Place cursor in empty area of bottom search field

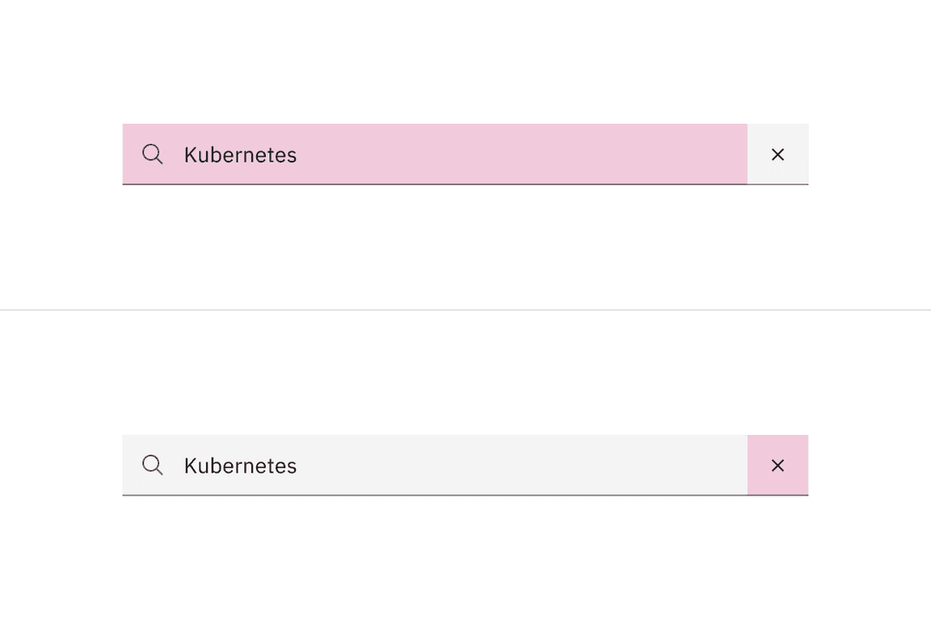525,466
